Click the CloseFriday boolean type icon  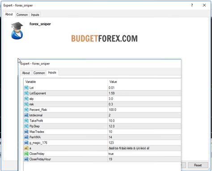(26, 154)
